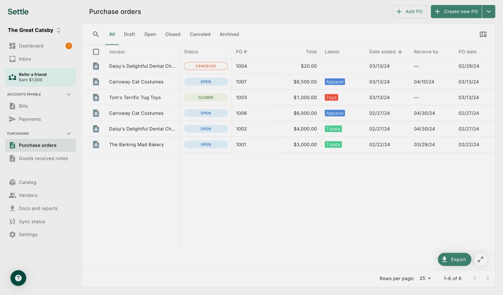Click the Add PO button
Image resolution: width=503 pixels, height=295 pixels.
409,12
